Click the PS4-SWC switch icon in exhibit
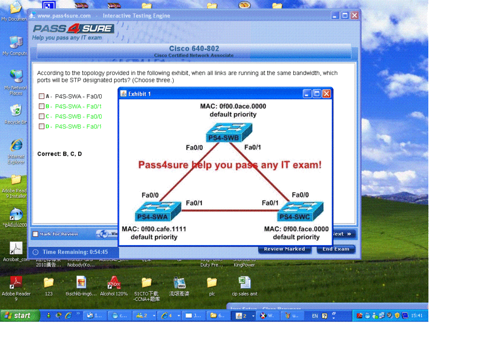Viewport: 482px width, 362px height. pyautogui.click(x=300, y=212)
